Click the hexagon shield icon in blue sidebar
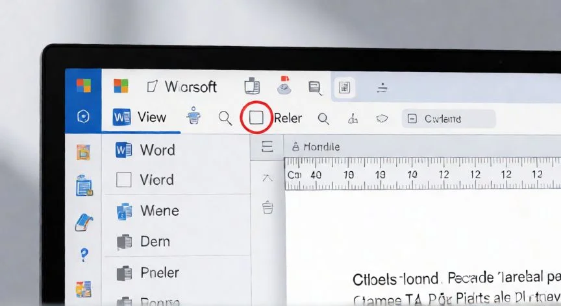 pyautogui.click(x=83, y=117)
